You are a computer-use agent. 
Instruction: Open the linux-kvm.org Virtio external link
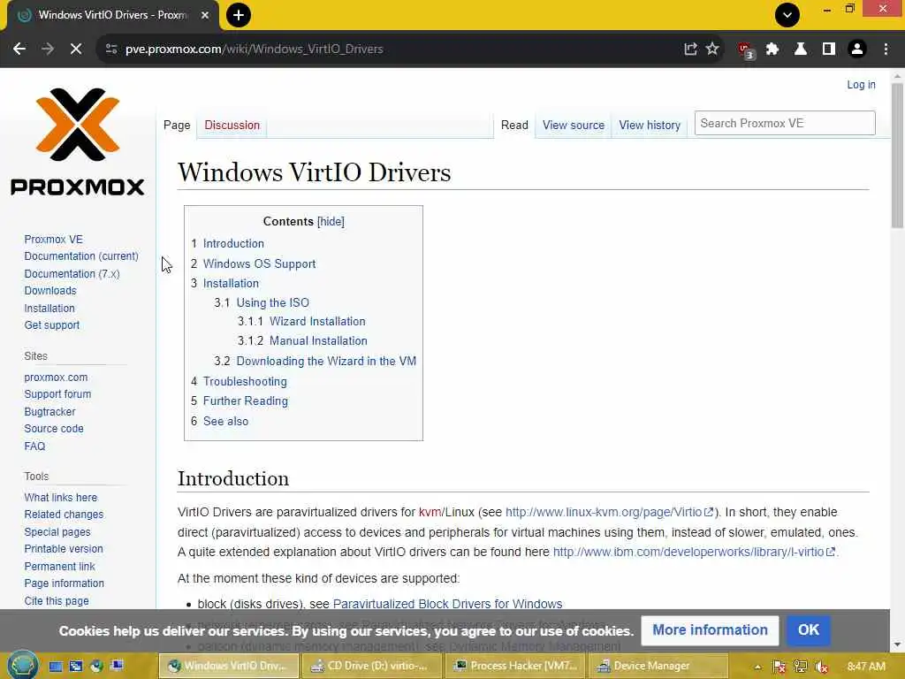pos(609,512)
